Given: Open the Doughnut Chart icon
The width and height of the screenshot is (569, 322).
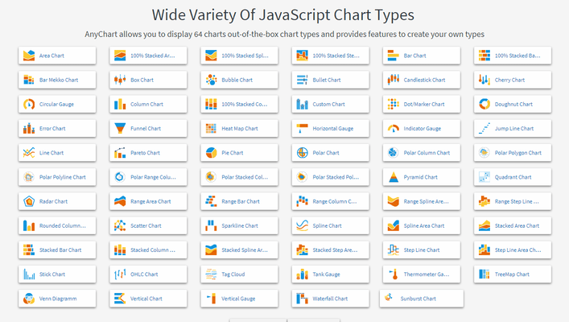Looking at the screenshot, I should click(x=484, y=104).
